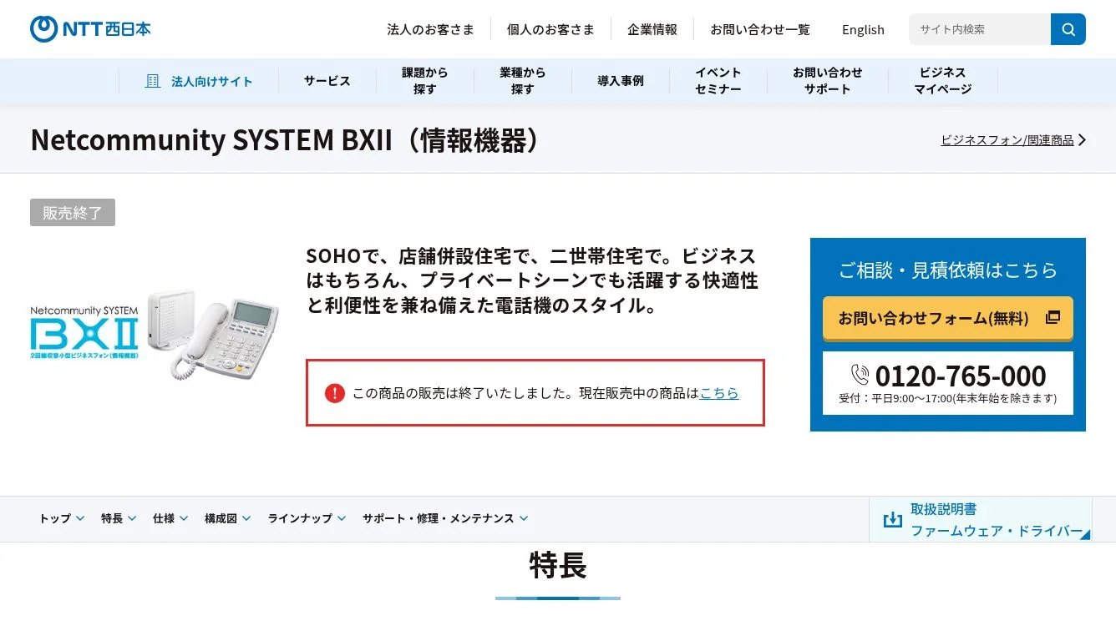Open the 取扱説明書 link
The height and width of the screenshot is (641, 1116).
tap(944, 508)
